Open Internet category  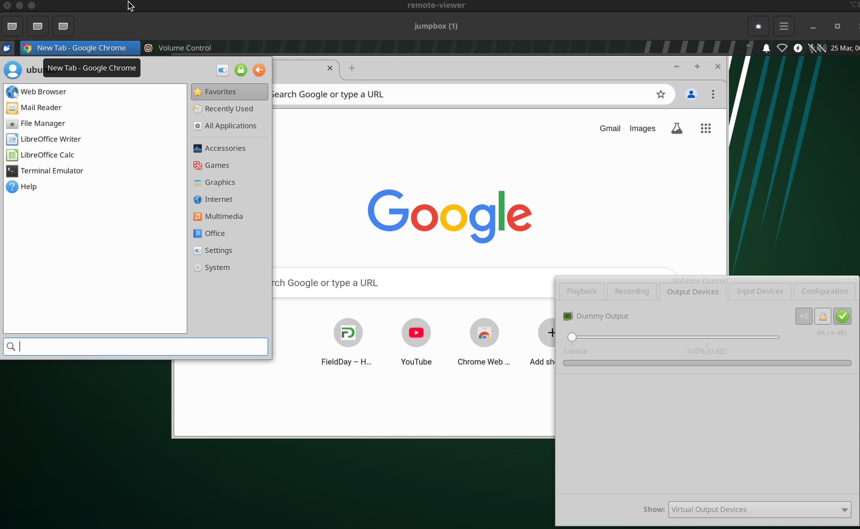pyautogui.click(x=229, y=199)
